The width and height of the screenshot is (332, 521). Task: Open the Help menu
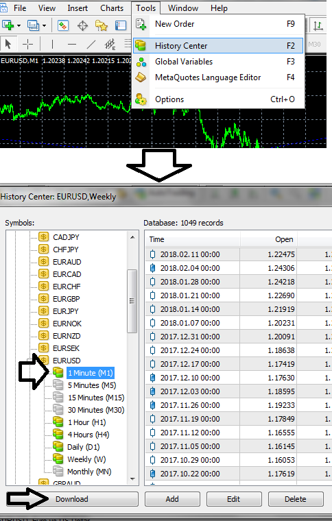(x=219, y=8)
